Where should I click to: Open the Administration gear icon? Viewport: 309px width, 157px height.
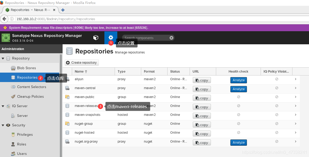pyautogui.click(x=111, y=37)
